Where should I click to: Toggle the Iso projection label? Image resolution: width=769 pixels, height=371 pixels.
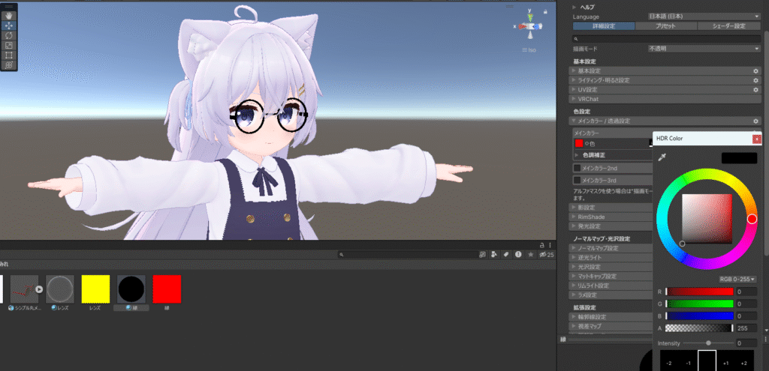pyautogui.click(x=529, y=50)
